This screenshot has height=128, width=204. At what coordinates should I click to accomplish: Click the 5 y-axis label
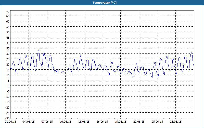pos(9,81)
